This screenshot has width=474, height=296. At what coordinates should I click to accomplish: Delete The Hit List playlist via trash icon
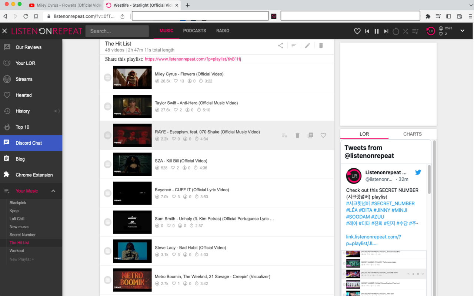click(321, 45)
